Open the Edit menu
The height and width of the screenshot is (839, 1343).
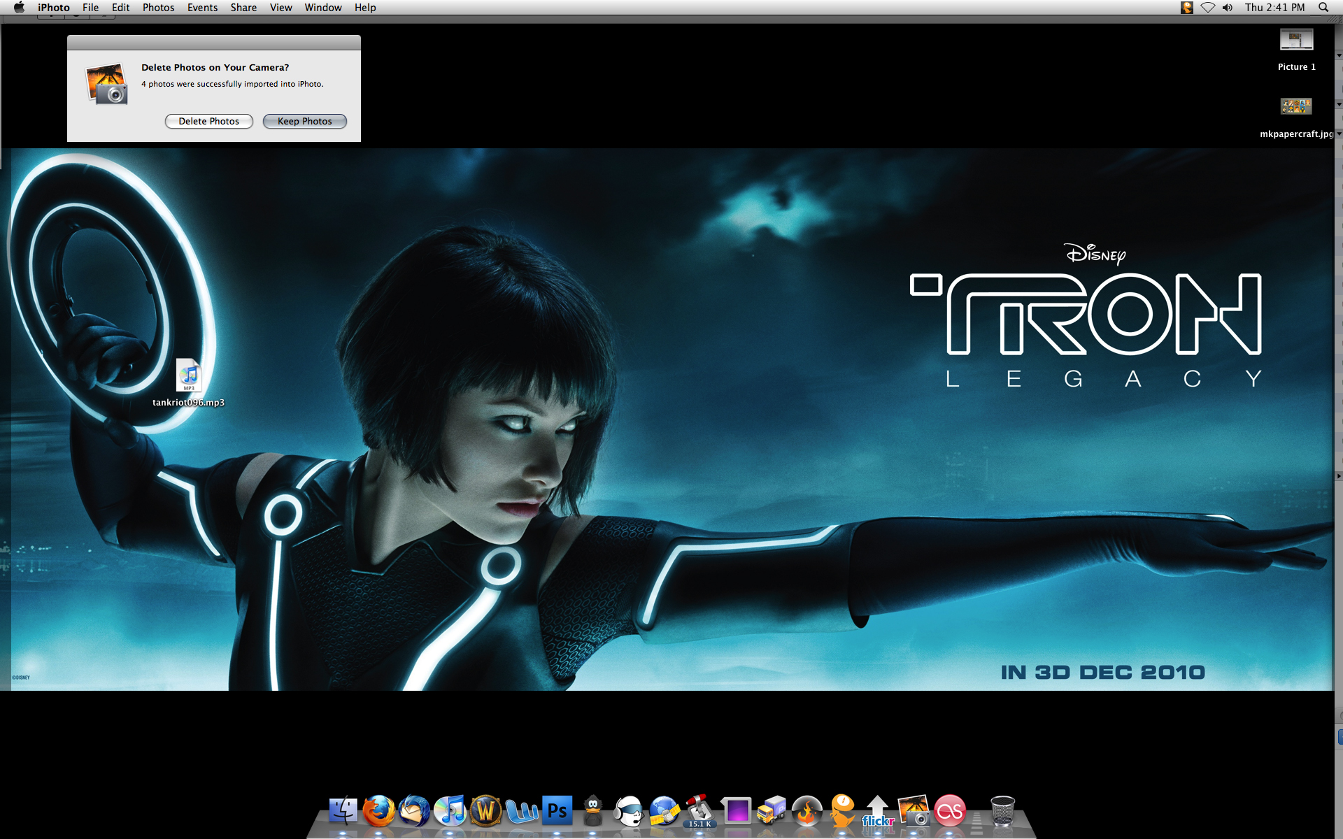click(120, 8)
